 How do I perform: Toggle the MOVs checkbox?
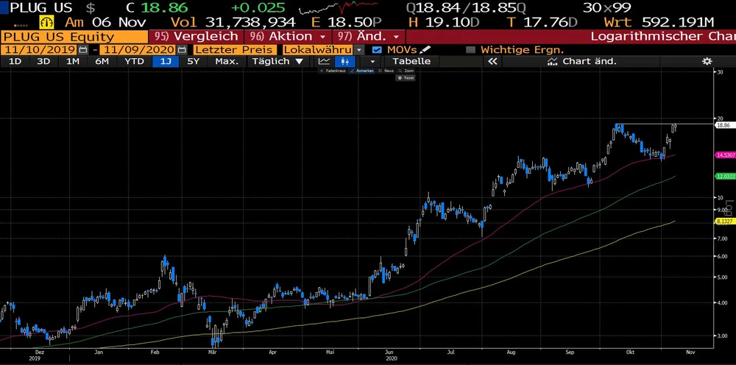(376, 50)
